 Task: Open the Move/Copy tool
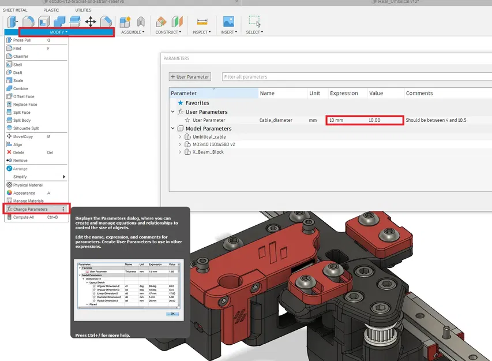tap(23, 136)
